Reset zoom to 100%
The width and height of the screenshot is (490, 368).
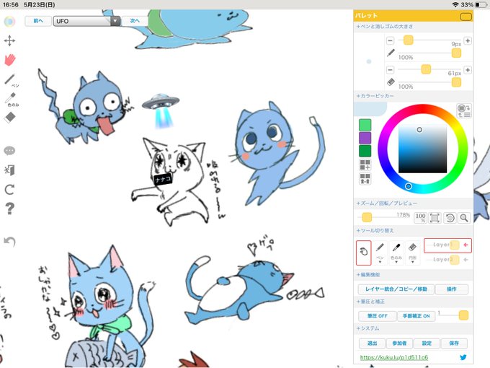point(420,217)
